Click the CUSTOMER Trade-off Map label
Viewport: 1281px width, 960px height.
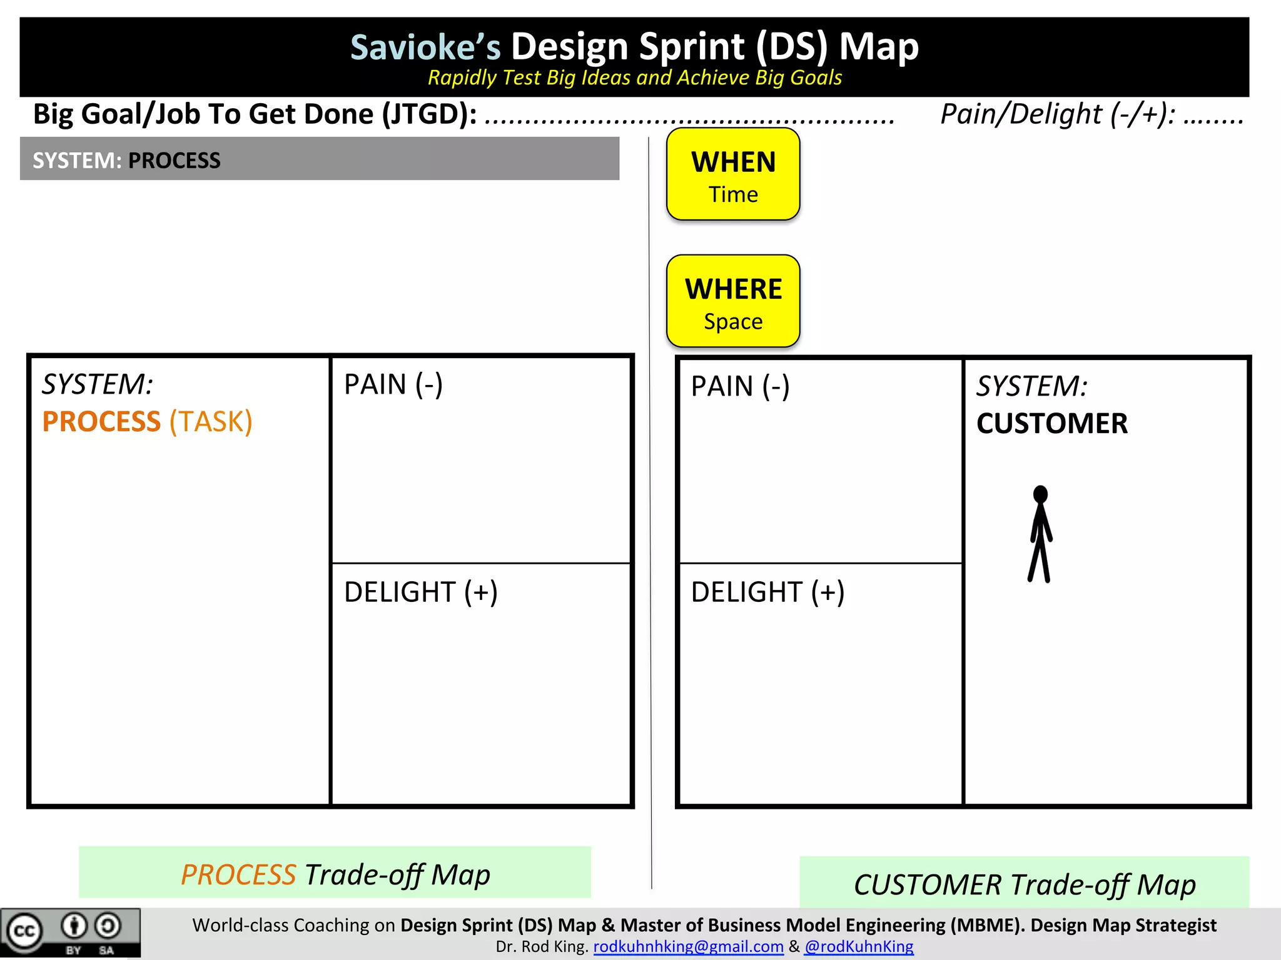tap(1025, 883)
